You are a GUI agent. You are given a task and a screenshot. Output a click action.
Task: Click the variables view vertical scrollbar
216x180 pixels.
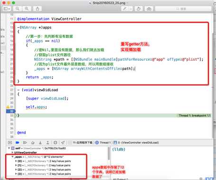[109, 153]
